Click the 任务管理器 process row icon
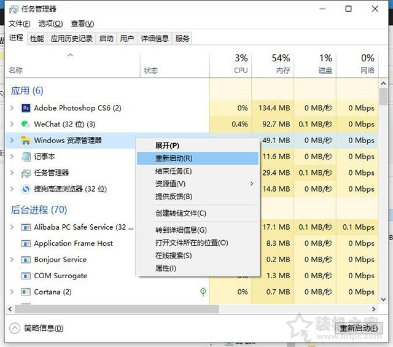The height and width of the screenshot is (347, 393). pos(26,173)
